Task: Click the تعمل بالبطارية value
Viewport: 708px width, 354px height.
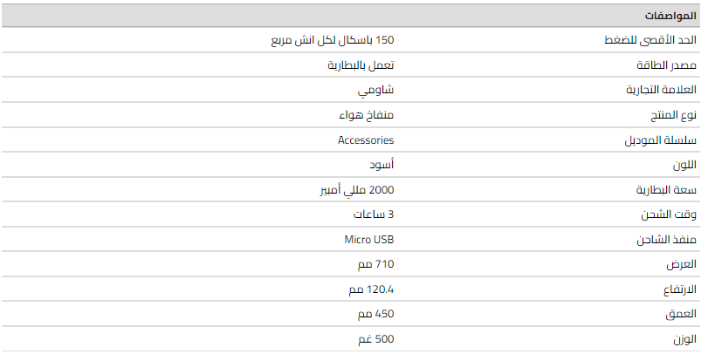Action: (x=361, y=65)
